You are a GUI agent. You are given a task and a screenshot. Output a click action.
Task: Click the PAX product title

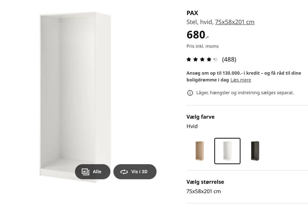[192, 13]
